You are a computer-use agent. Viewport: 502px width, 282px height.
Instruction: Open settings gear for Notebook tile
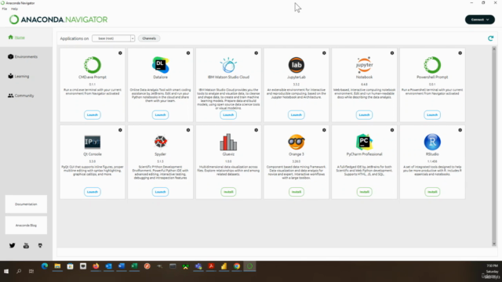pyautogui.click(x=392, y=53)
